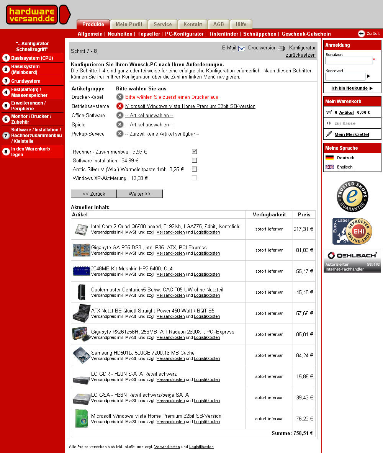
Task: Open the Produkte tab
Action: 93,24
